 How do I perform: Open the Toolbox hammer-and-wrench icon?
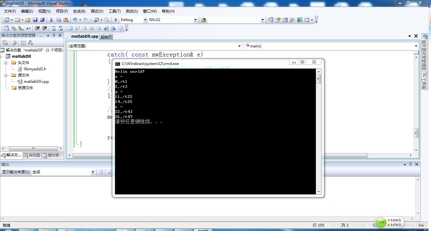coord(292,20)
